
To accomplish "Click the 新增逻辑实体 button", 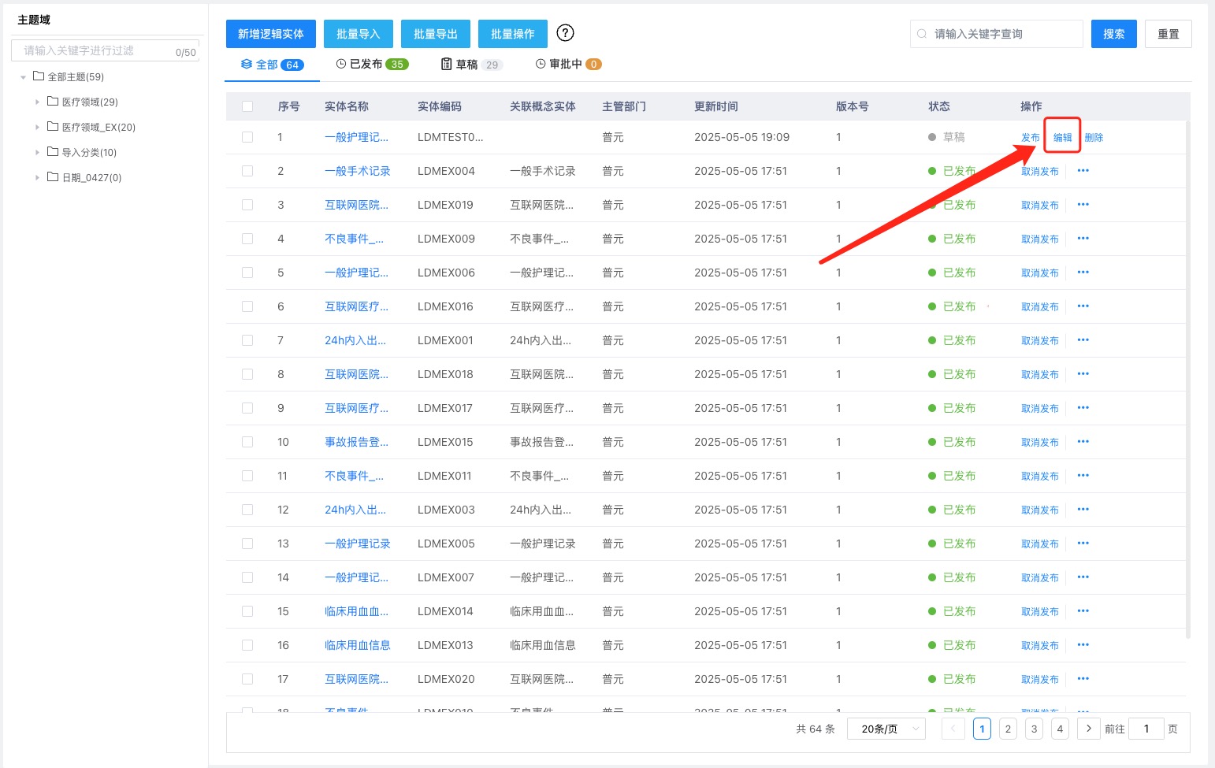I will [270, 34].
